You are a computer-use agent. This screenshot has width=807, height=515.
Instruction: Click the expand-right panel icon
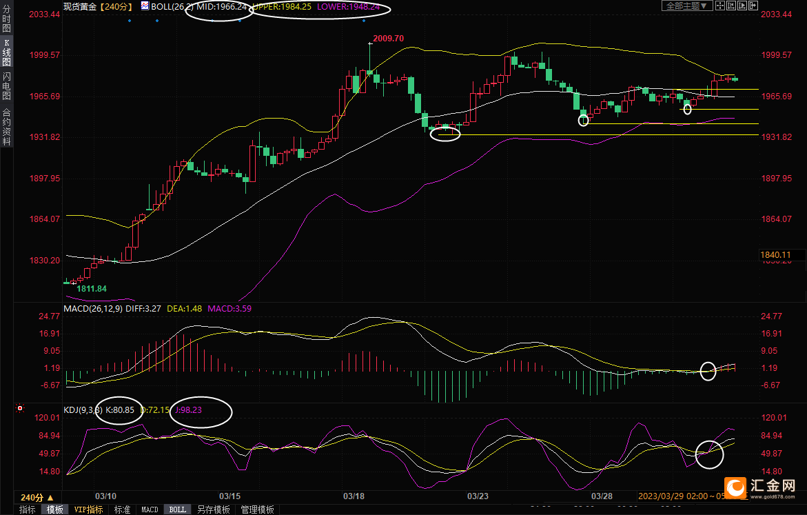click(x=753, y=6)
